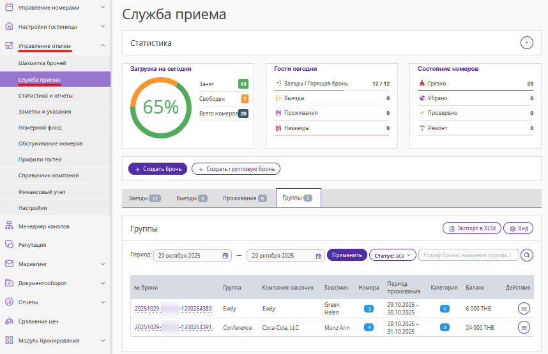Viewport: 548px width, 354px height.
Task: Click the Создать бронь button
Action: click(x=158, y=169)
